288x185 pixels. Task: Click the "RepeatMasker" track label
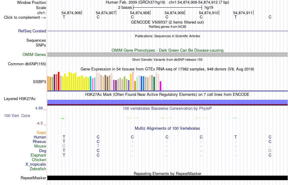[33, 178]
